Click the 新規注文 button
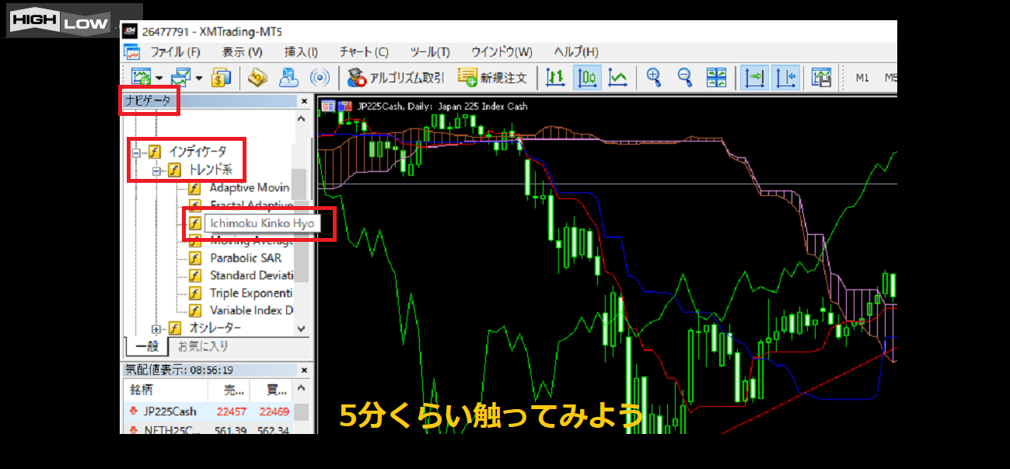1010x469 pixels. (493, 77)
